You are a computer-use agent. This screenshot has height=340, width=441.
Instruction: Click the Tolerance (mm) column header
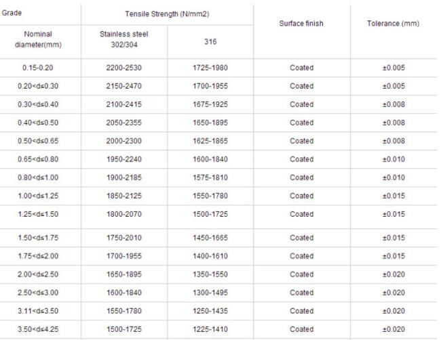[x=394, y=23]
